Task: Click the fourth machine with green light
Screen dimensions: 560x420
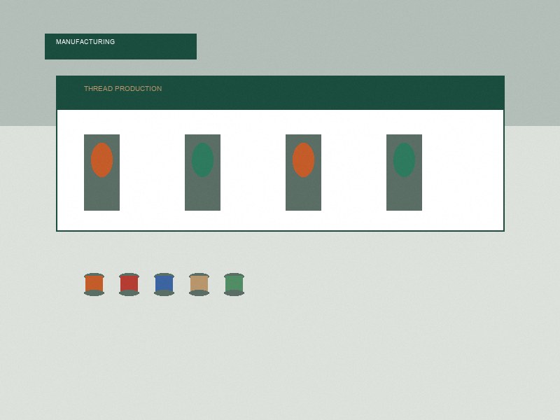Action: click(x=404, y=172)
